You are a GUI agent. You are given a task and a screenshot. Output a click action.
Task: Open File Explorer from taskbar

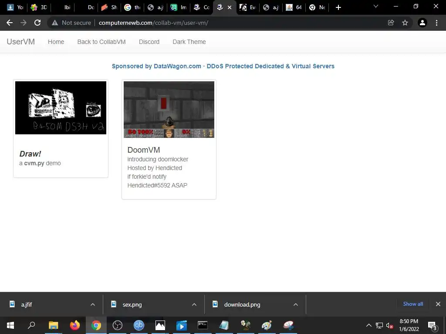(x=53, y=325)
